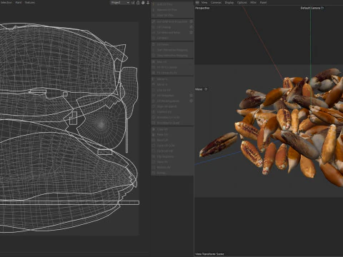Click the Flip Sequence icon
The height and width of the screenshot is (257, 343).
tap(154, 156)
